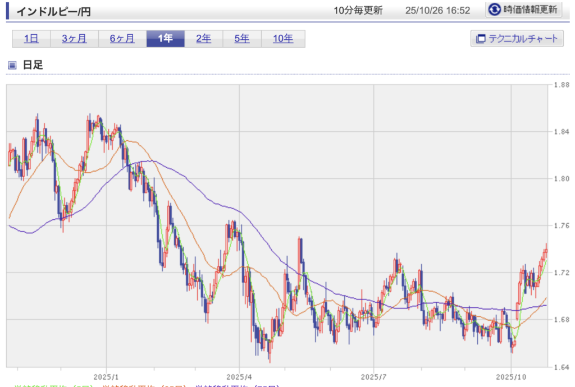
Task: Show the 6ヶ月 chart range
Action: (122, 39)
